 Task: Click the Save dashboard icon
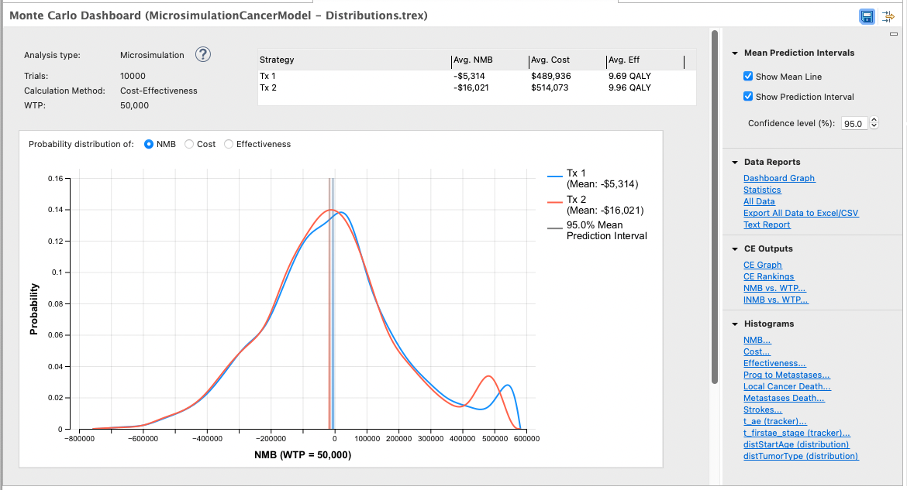pyautogui.click(x=867, y=15)
